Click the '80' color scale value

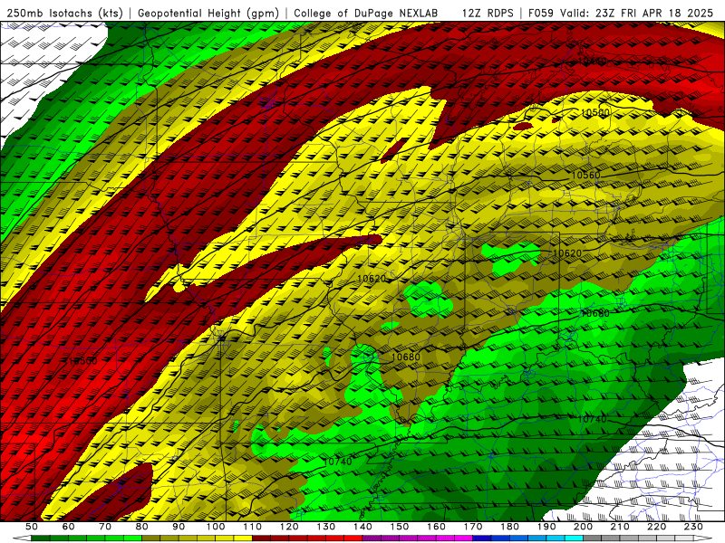(x=142, y=527)
